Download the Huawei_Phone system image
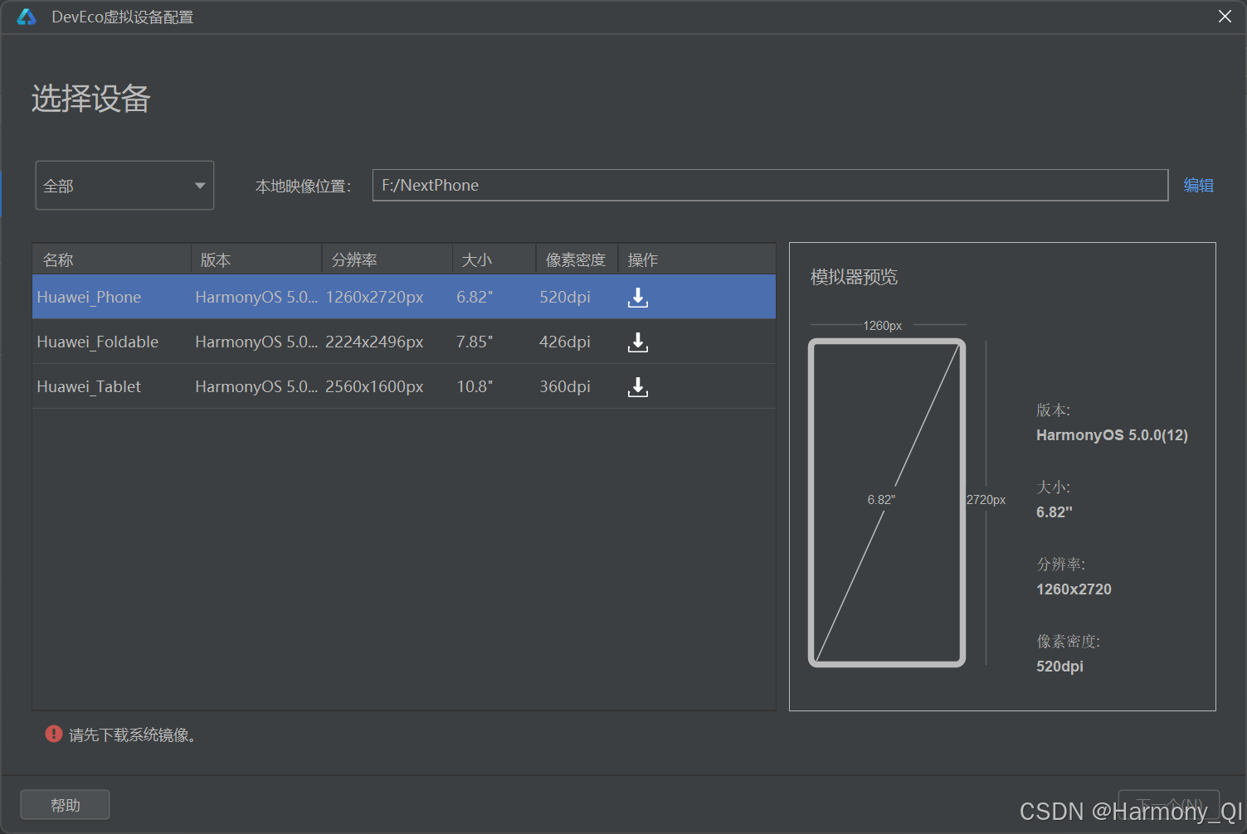 pos(637,298)
